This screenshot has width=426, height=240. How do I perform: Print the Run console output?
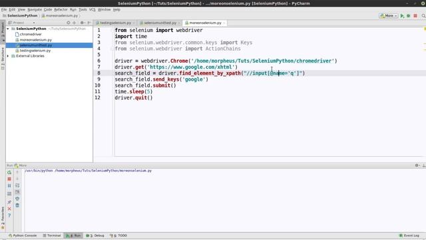pos(17,199)
